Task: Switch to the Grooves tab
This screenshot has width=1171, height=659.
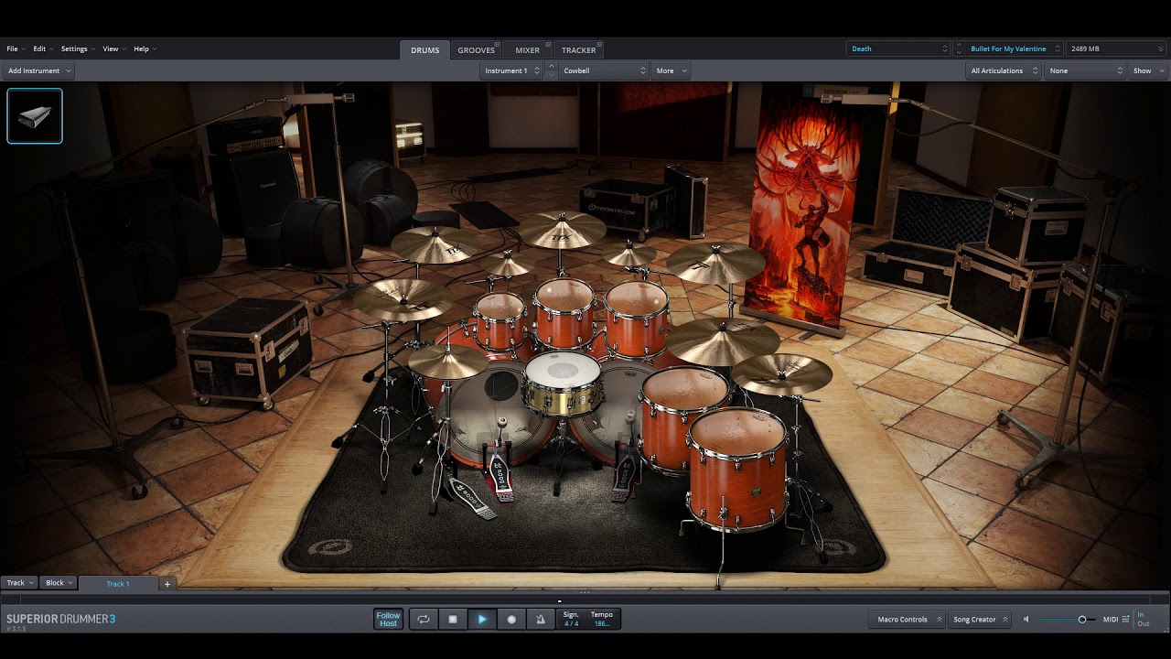Action: point(476,50)
